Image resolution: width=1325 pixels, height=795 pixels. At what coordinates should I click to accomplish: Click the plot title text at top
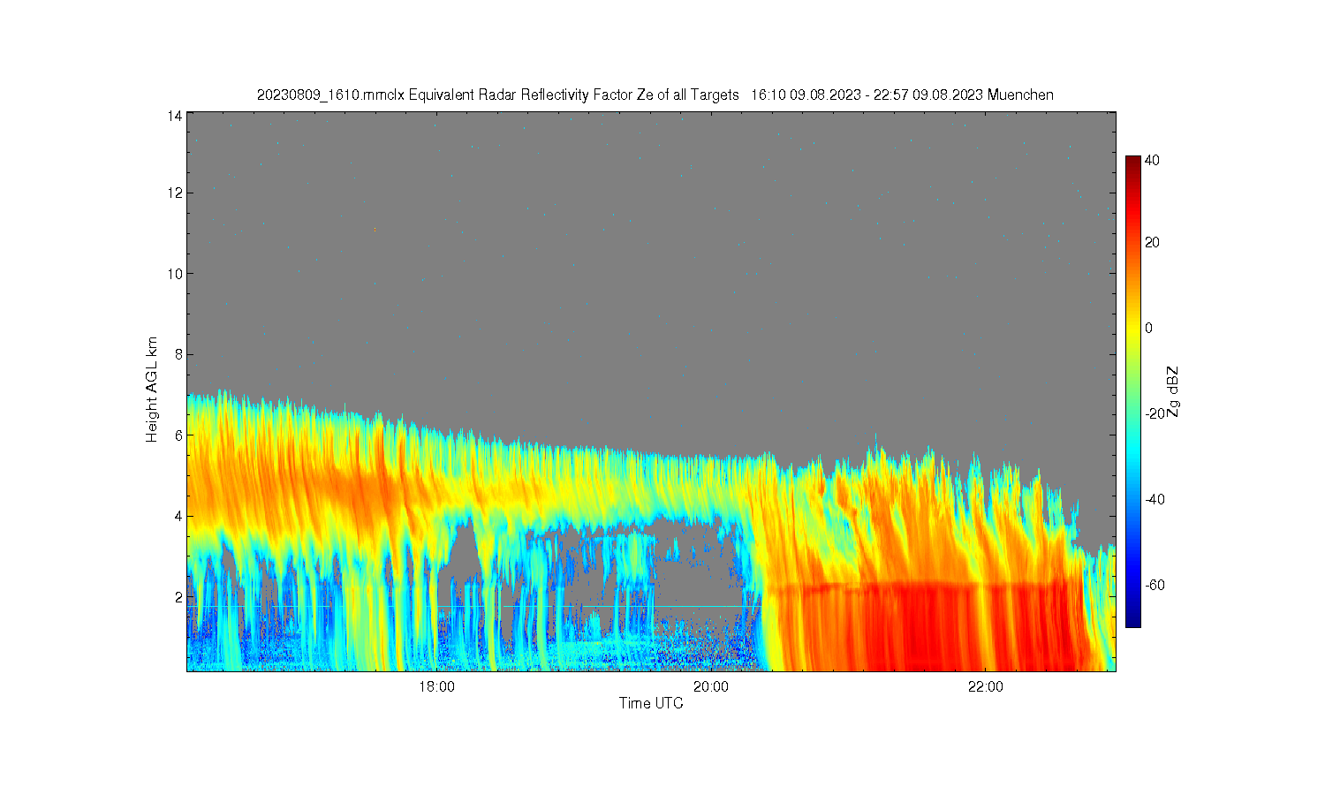(x=655, y=95)
